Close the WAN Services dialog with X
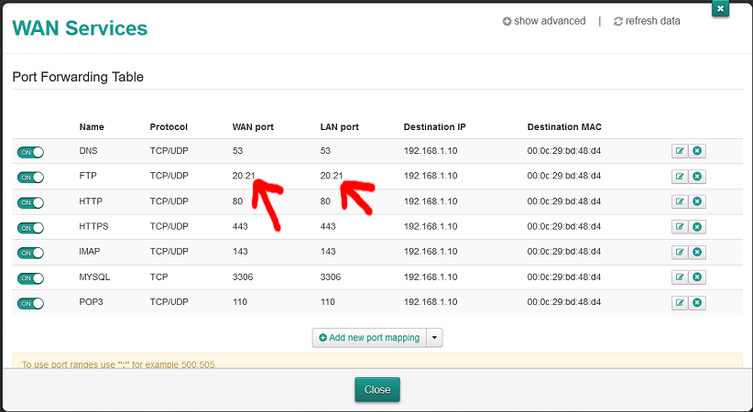Image resolution: width=753 pixels, height=412 pixels. 721,8
